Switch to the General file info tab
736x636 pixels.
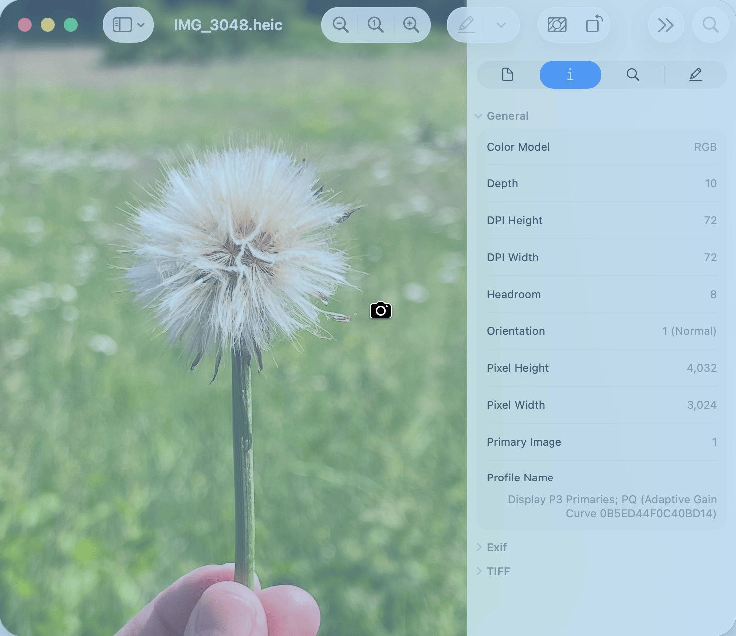click(x=508, y=75)
